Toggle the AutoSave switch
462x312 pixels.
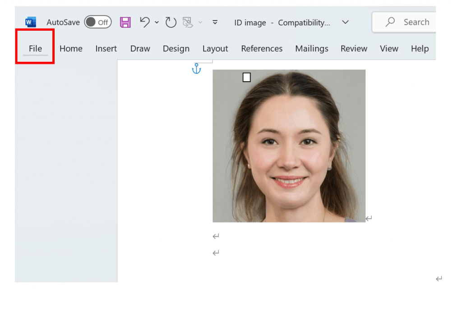[98, 22]
